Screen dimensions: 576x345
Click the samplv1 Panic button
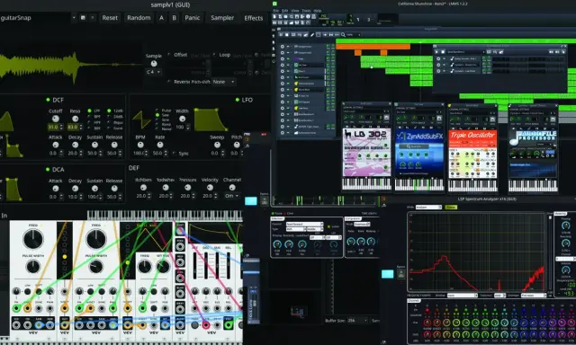(x=192, y=18)
